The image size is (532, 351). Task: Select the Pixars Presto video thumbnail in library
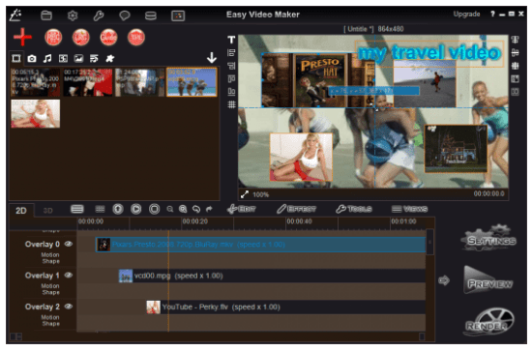click(35, 82)
